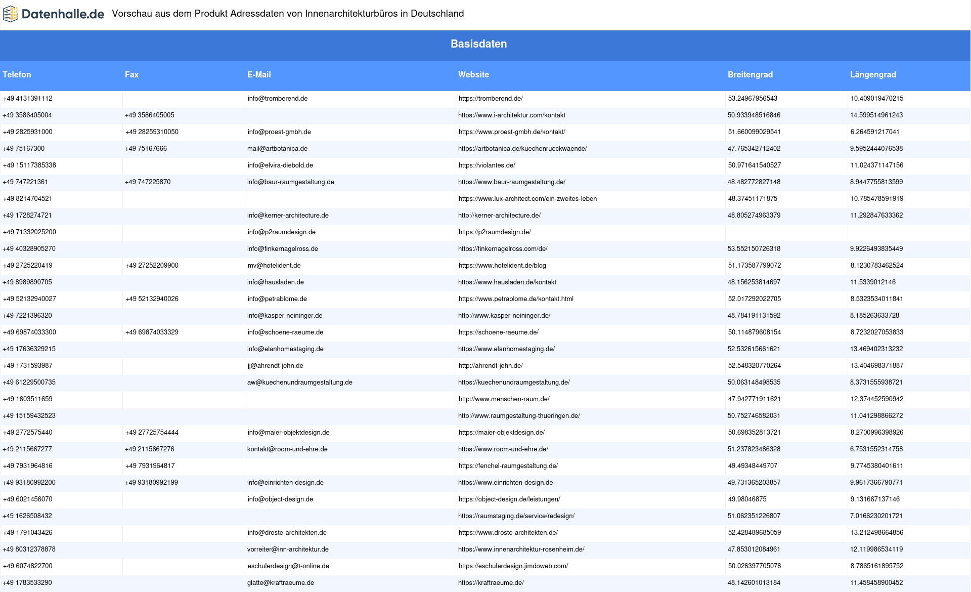Image resolution: width=971 pixels, height=592 pixels.
Task: Open the https://schoene-raeume.de/ link
Action: 499,332
